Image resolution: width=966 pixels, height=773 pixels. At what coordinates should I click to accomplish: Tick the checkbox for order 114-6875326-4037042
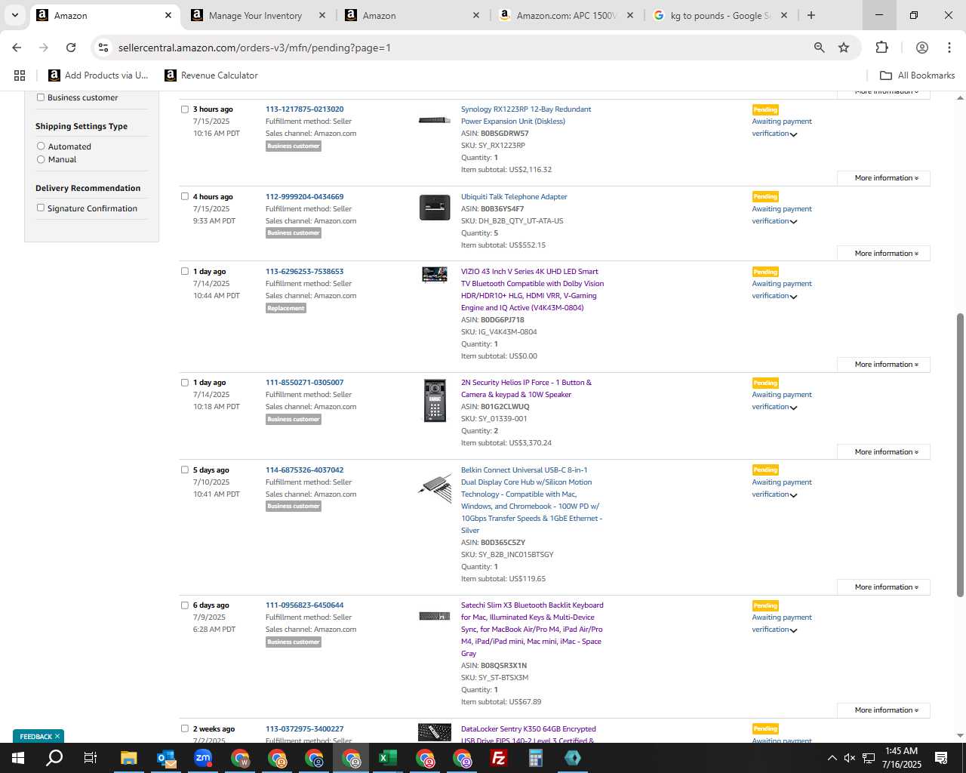pos(185,470)
